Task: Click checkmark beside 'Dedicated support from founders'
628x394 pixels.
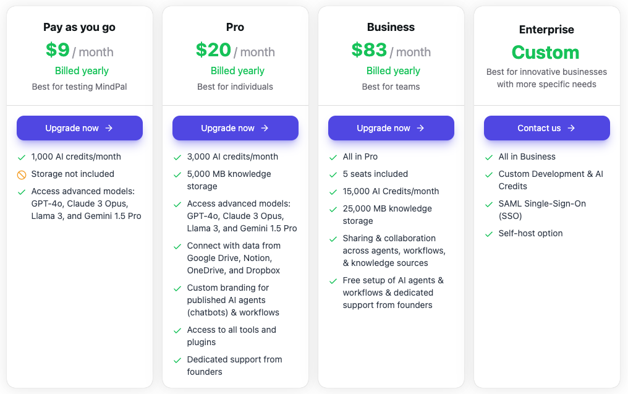Action: tap(177, 360)
